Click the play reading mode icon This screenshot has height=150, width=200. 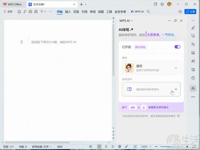pos(113,147)
